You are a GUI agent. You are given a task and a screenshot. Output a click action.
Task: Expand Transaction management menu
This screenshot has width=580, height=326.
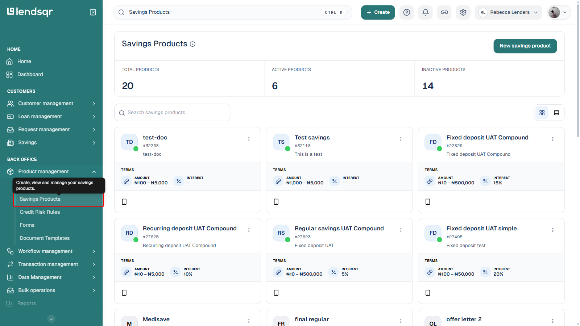pyautogui.click(x=51, y=264)
